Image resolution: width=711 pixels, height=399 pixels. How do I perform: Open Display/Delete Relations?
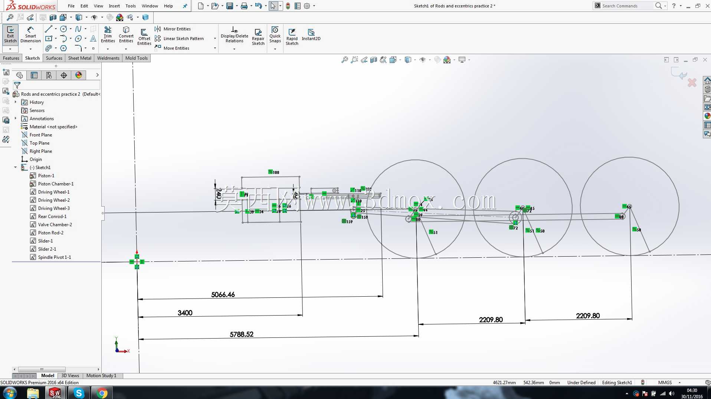pos(234,34)
